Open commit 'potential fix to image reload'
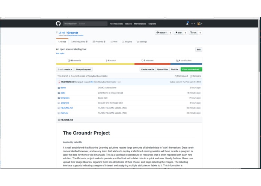This screenshot has width=261, height=186. 110,93
